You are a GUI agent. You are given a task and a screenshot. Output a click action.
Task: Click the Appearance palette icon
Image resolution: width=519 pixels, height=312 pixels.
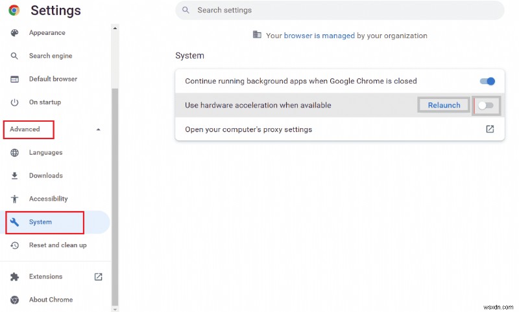15,33
